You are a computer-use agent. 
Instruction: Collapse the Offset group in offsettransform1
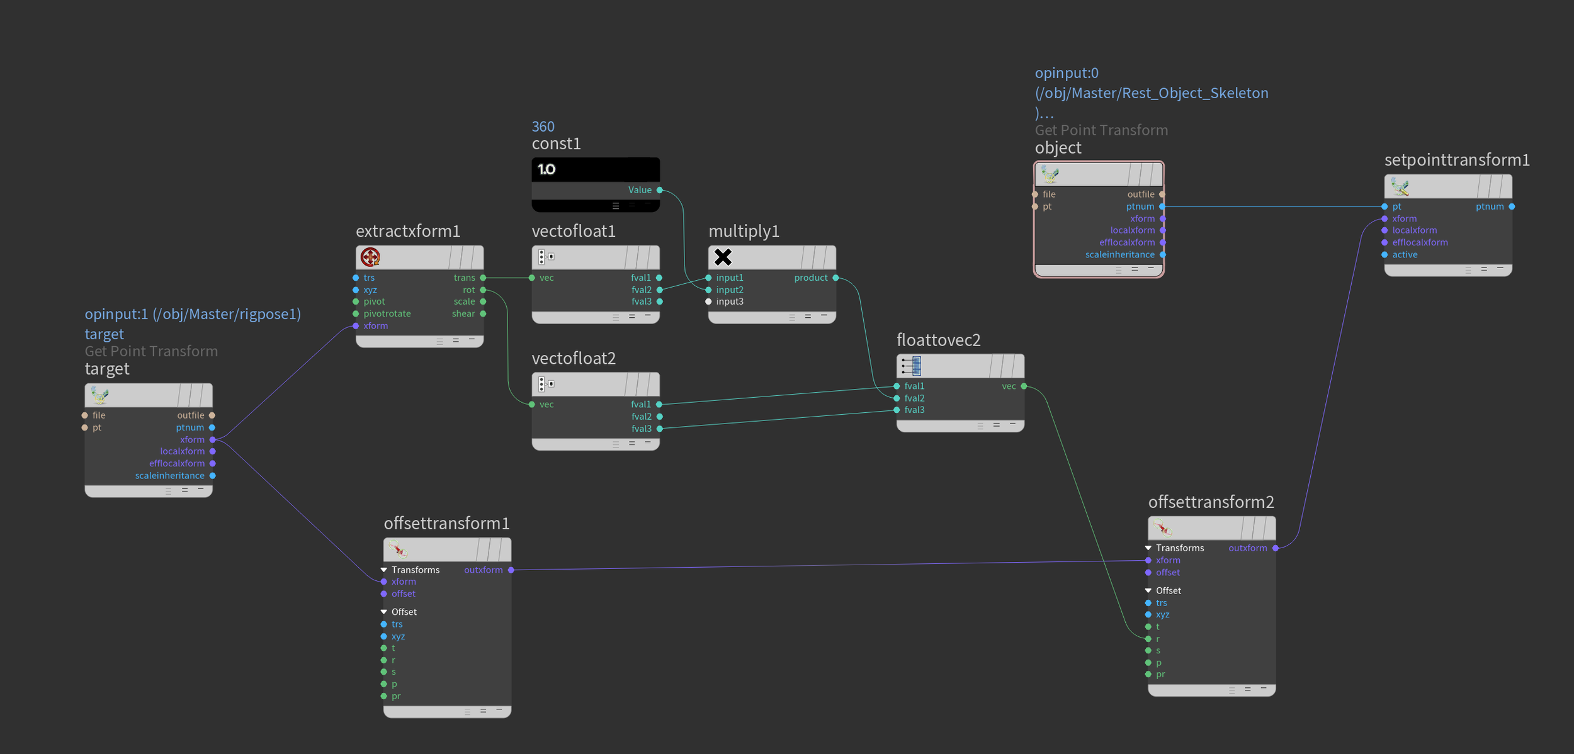pos(384,612)
